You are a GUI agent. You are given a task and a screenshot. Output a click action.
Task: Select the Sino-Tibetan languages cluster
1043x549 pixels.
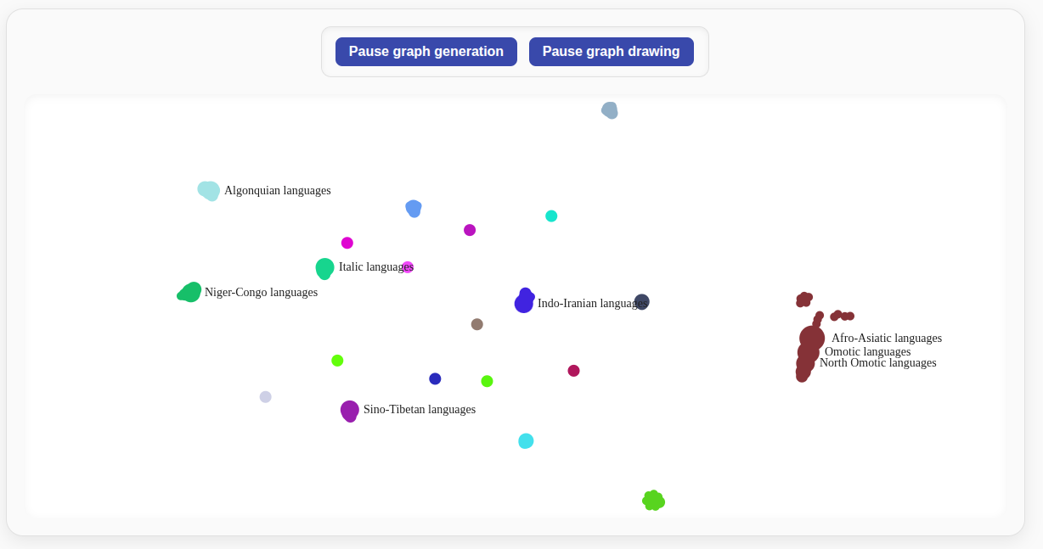350,411
